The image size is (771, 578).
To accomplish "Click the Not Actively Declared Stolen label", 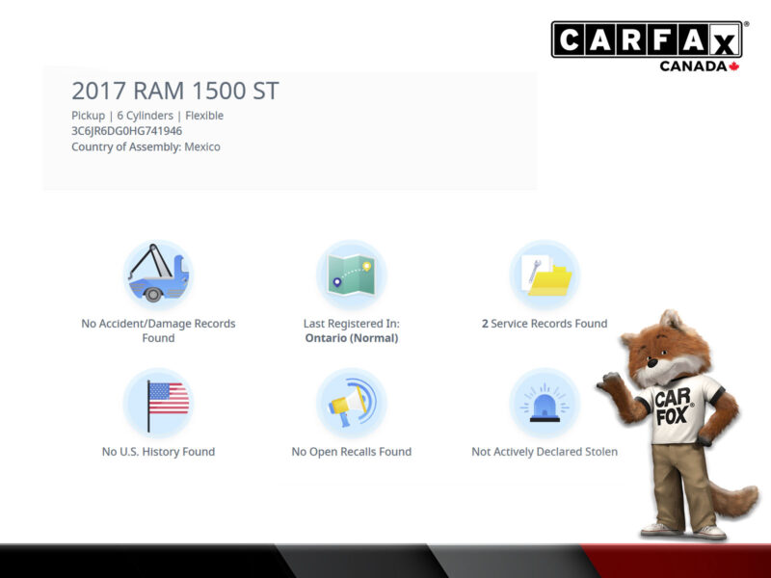I will (x=545, y=452).
